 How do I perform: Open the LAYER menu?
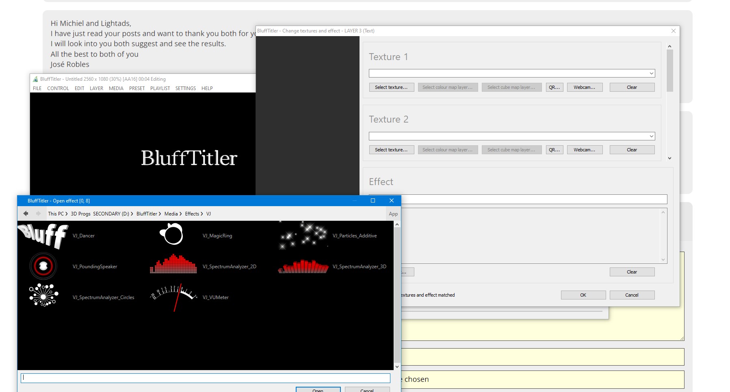click(x=96, y=88)
